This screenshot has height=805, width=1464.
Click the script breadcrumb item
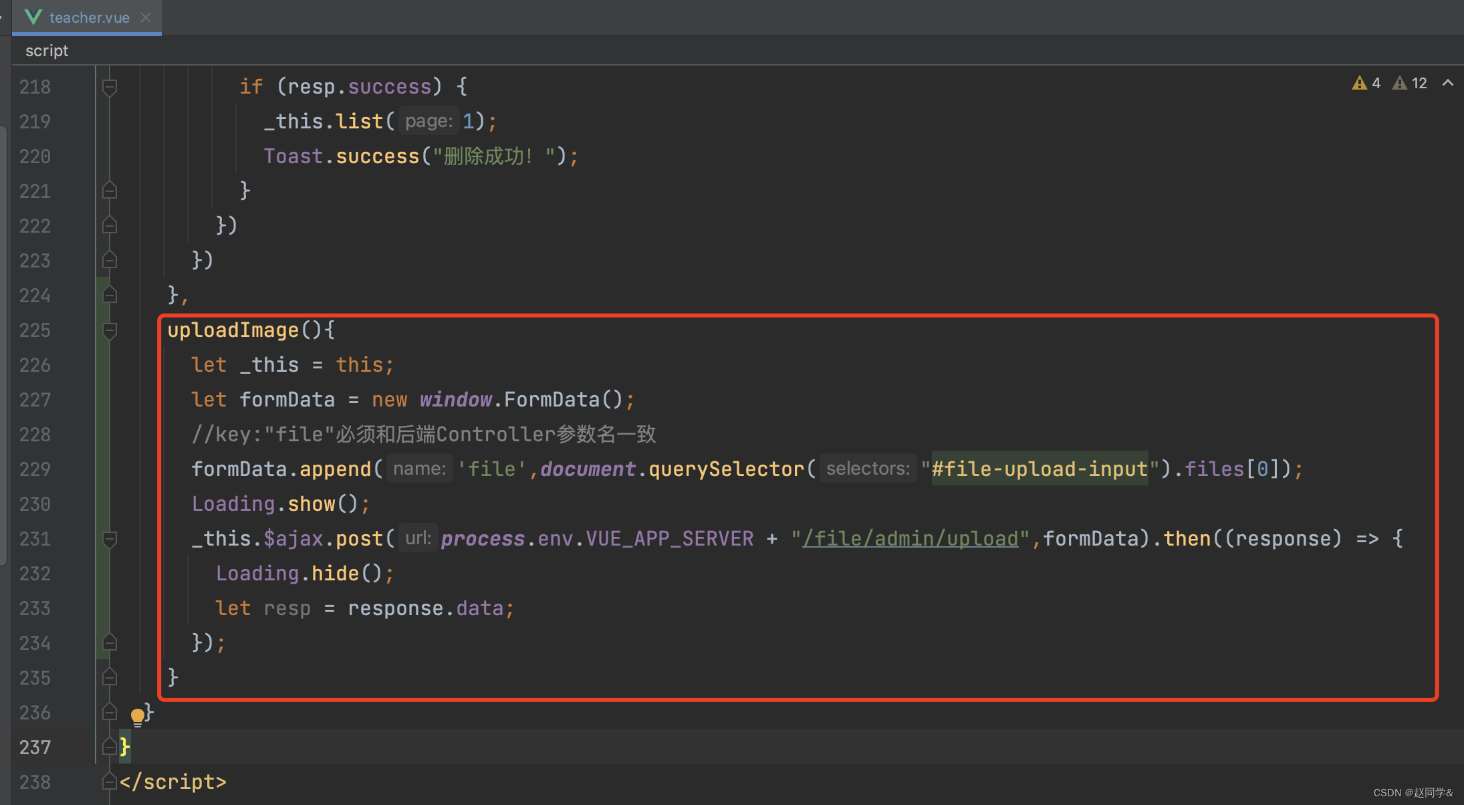(47, 51)
